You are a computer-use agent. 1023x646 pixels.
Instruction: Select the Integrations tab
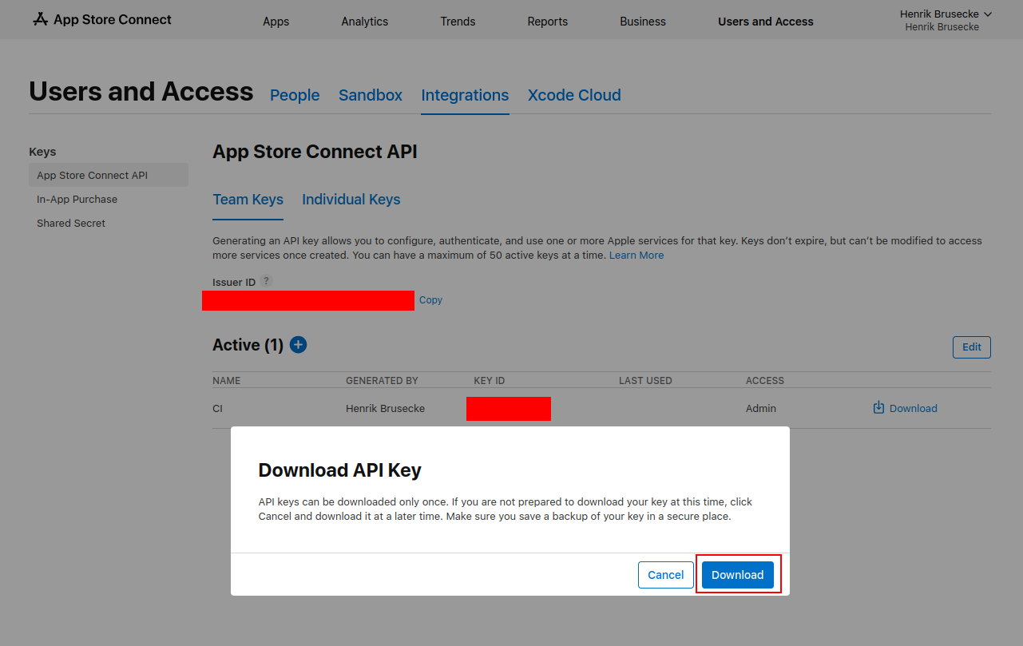click(x=465, y=95)
